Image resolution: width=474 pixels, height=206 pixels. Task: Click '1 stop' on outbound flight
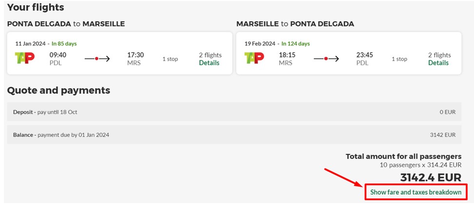tap(170, 59)
